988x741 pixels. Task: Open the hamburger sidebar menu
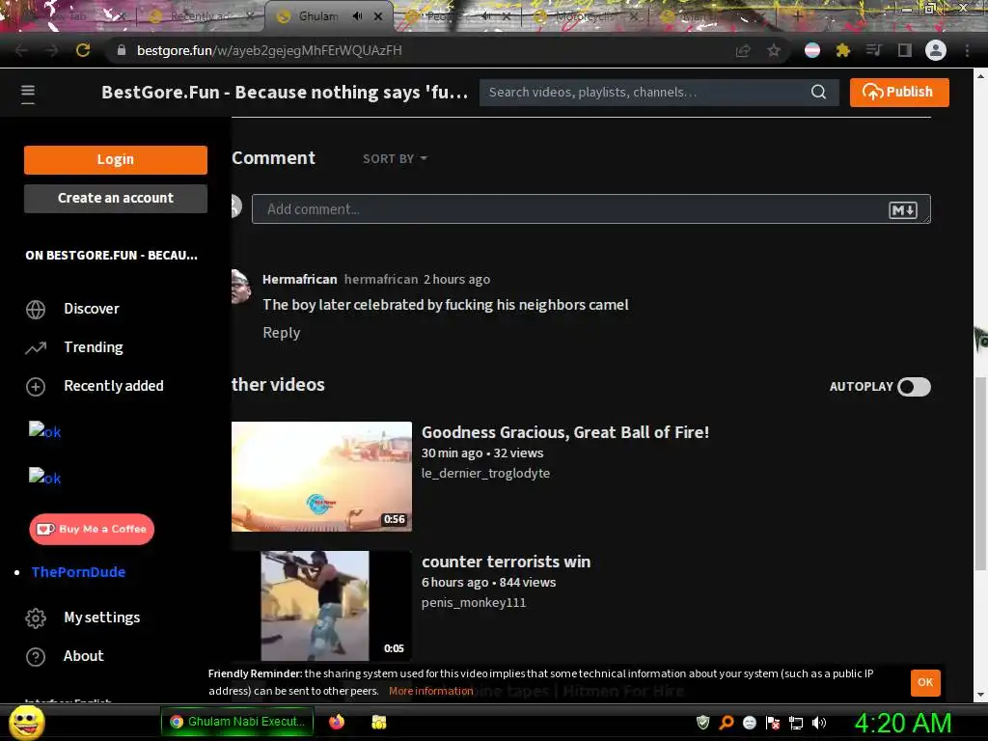28,94
